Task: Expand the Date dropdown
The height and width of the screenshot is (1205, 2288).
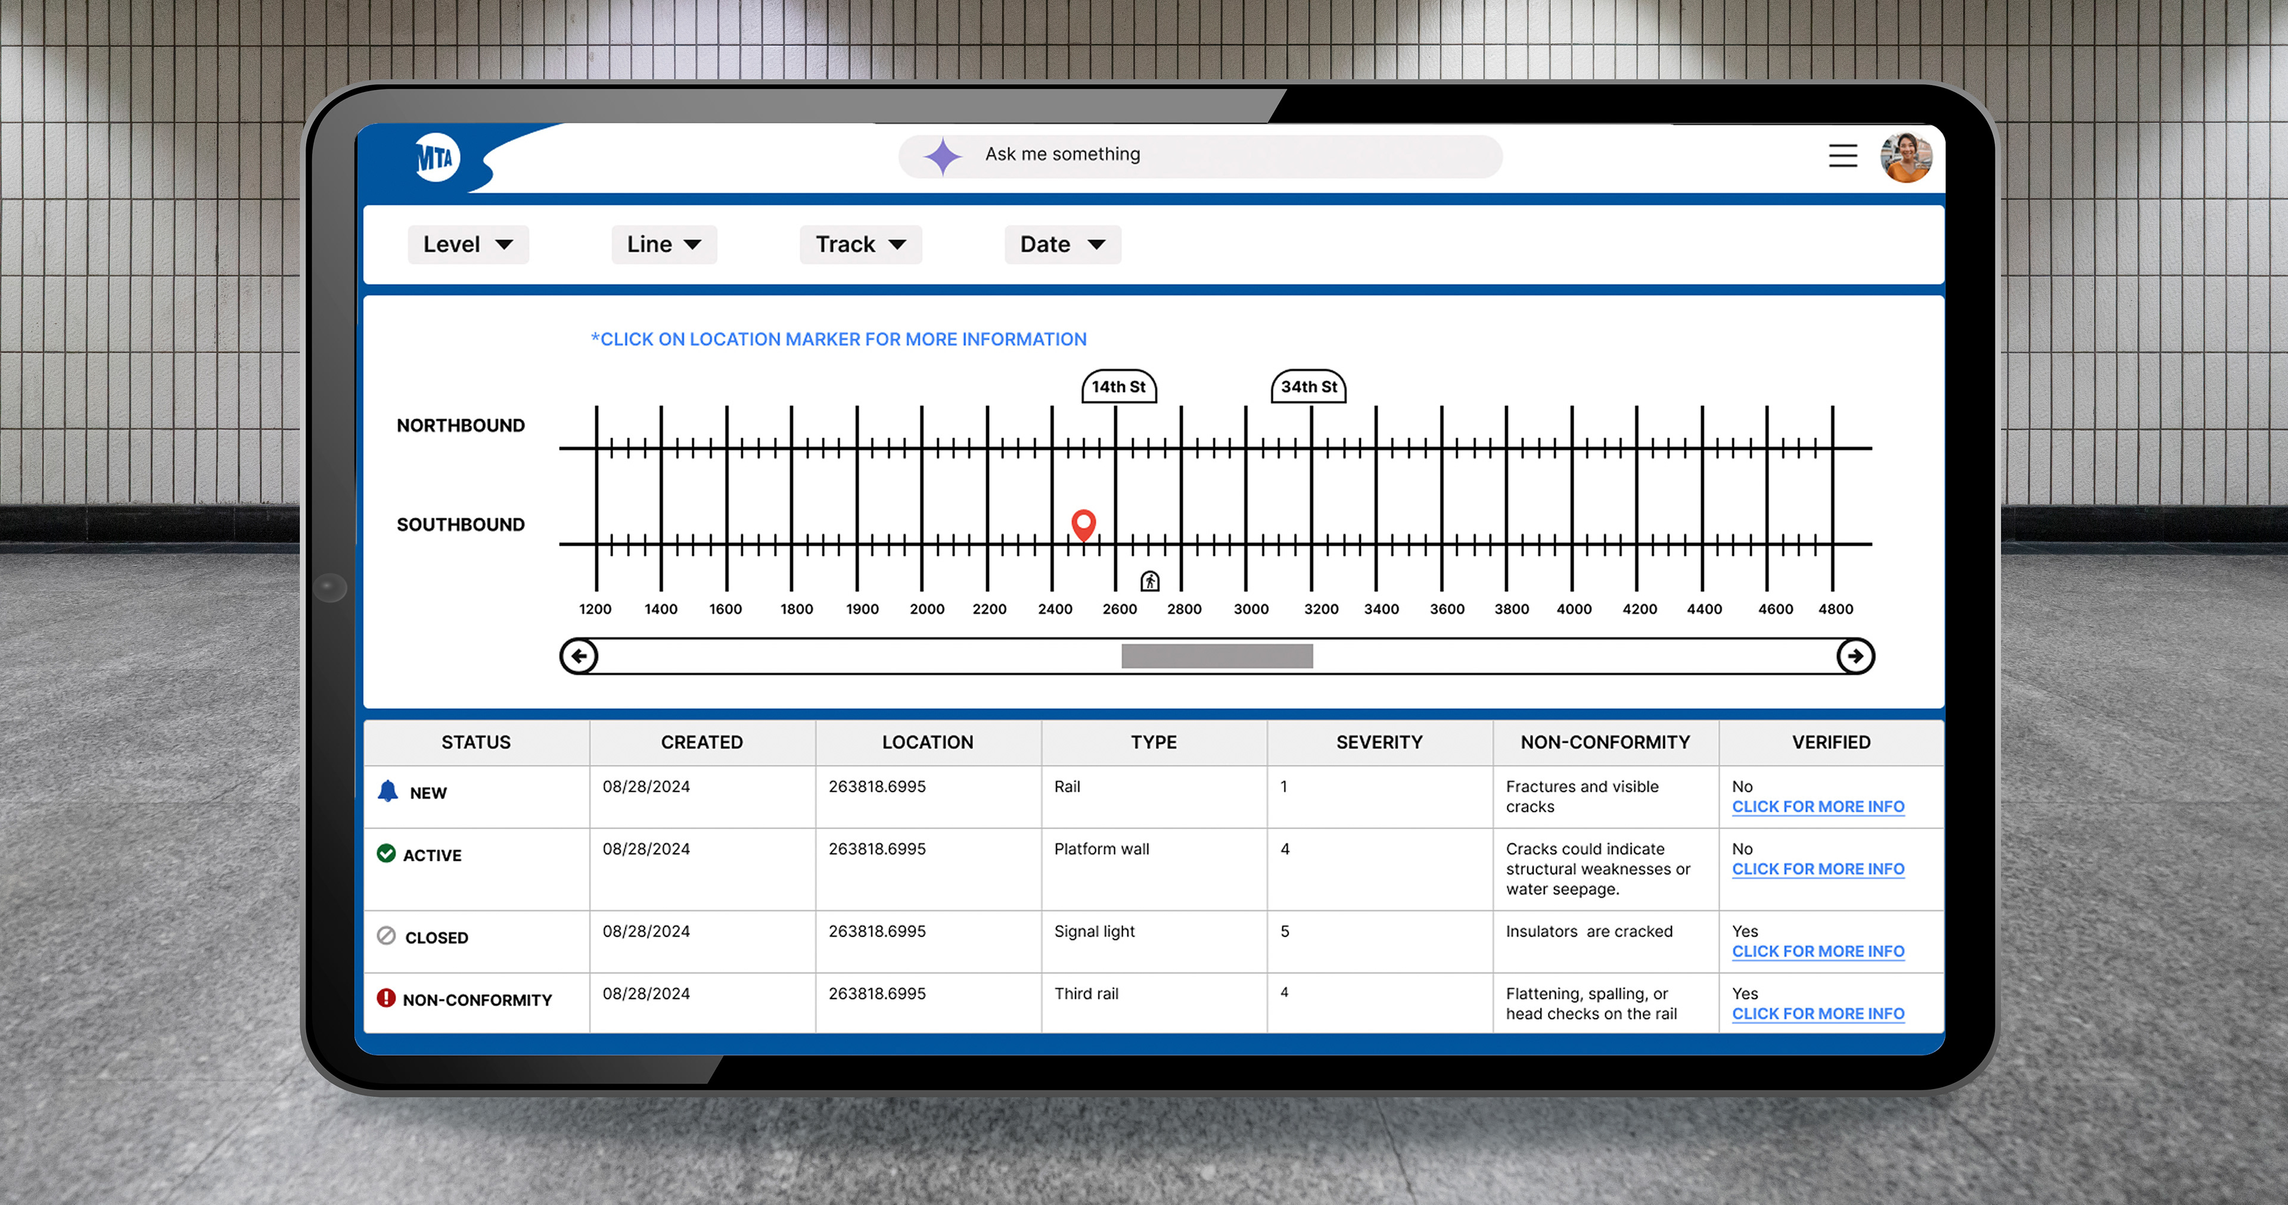Action: point(1062,244)
